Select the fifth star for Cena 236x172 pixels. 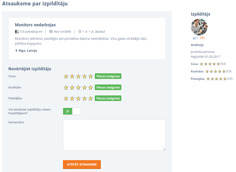(x=90, y=76)
